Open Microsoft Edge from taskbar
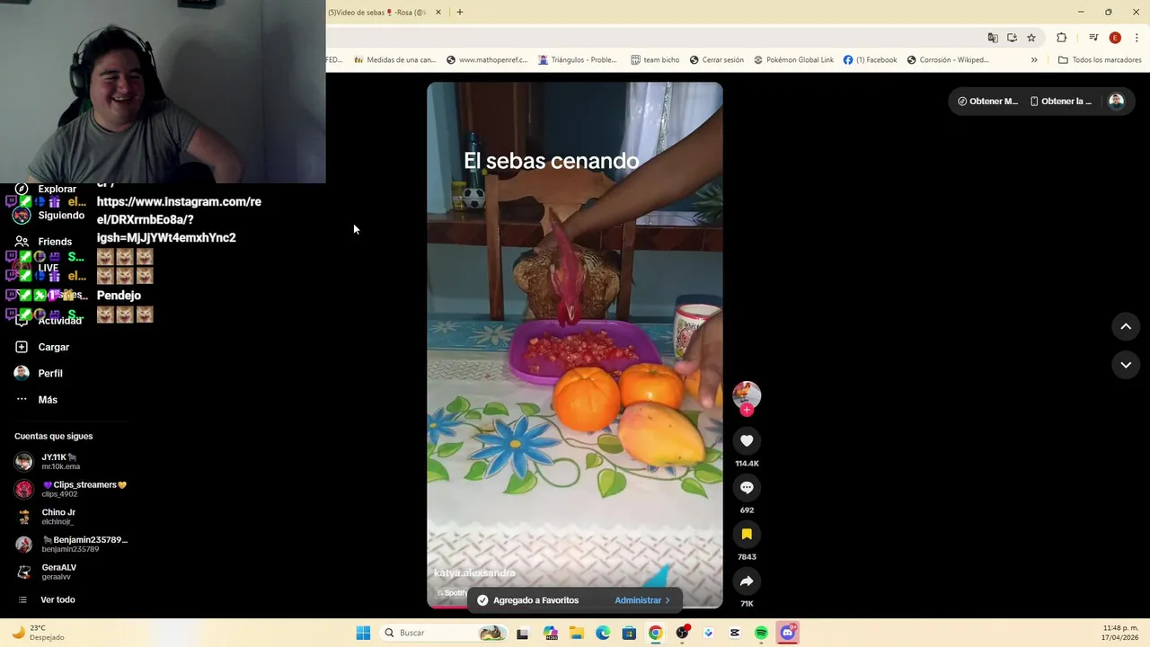1150x647 pixels. [603, 633]
